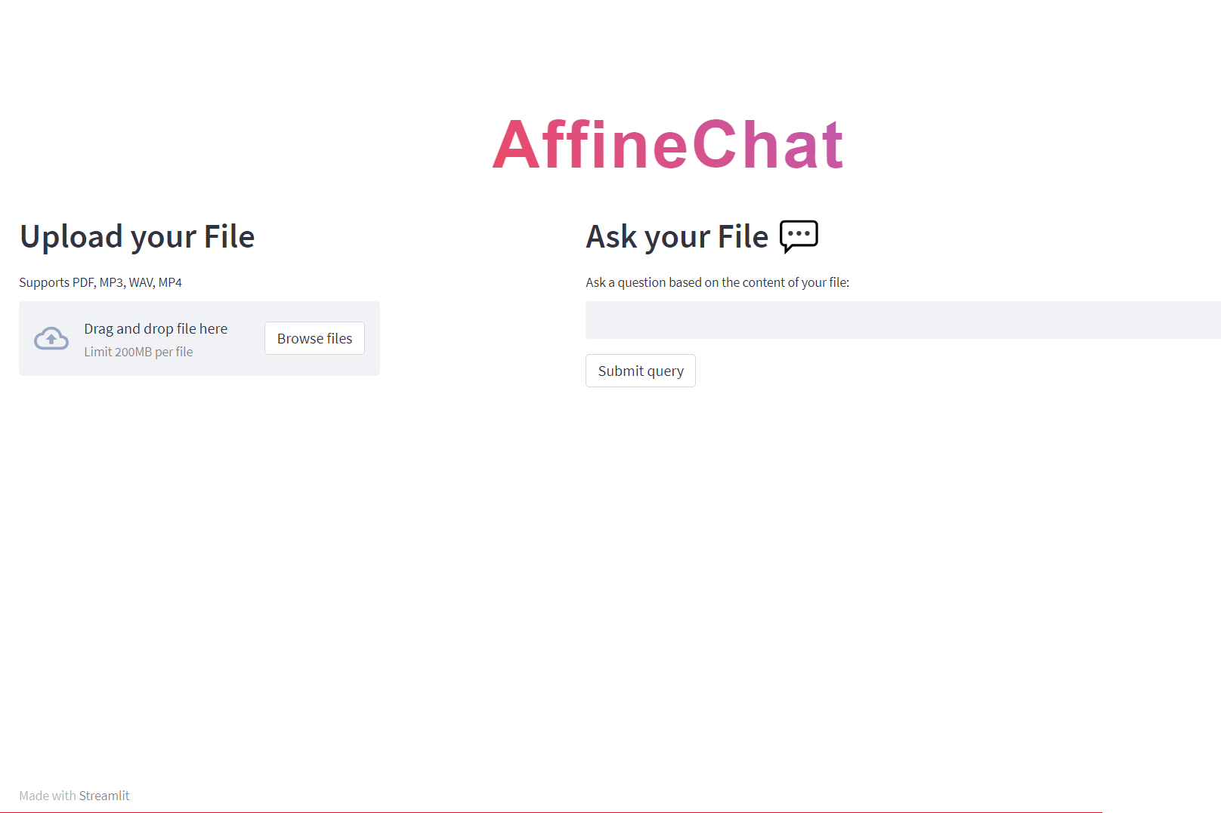Viewport: 1221px width, 813px height.
Task: Open the Browse files dialog
Action: point(314,338)
